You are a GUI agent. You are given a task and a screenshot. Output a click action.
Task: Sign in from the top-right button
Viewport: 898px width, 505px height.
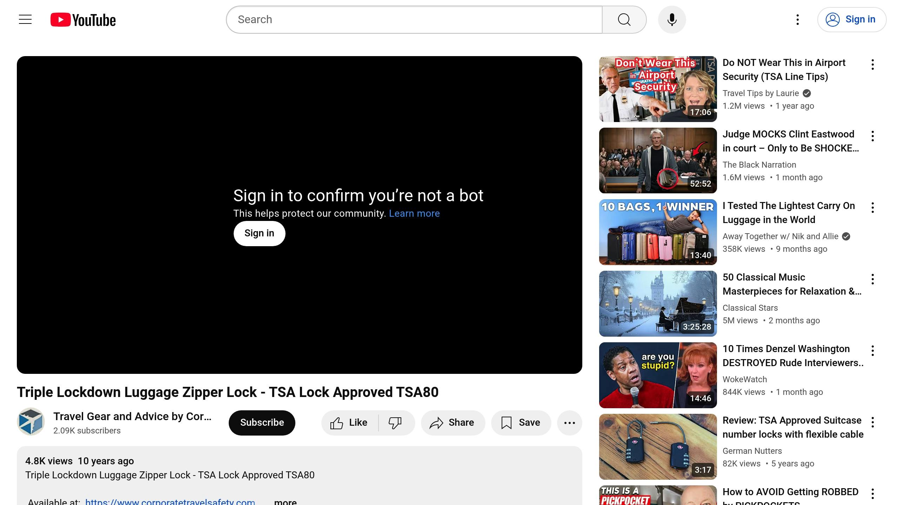pyautogui.click(x=852, y=20)
